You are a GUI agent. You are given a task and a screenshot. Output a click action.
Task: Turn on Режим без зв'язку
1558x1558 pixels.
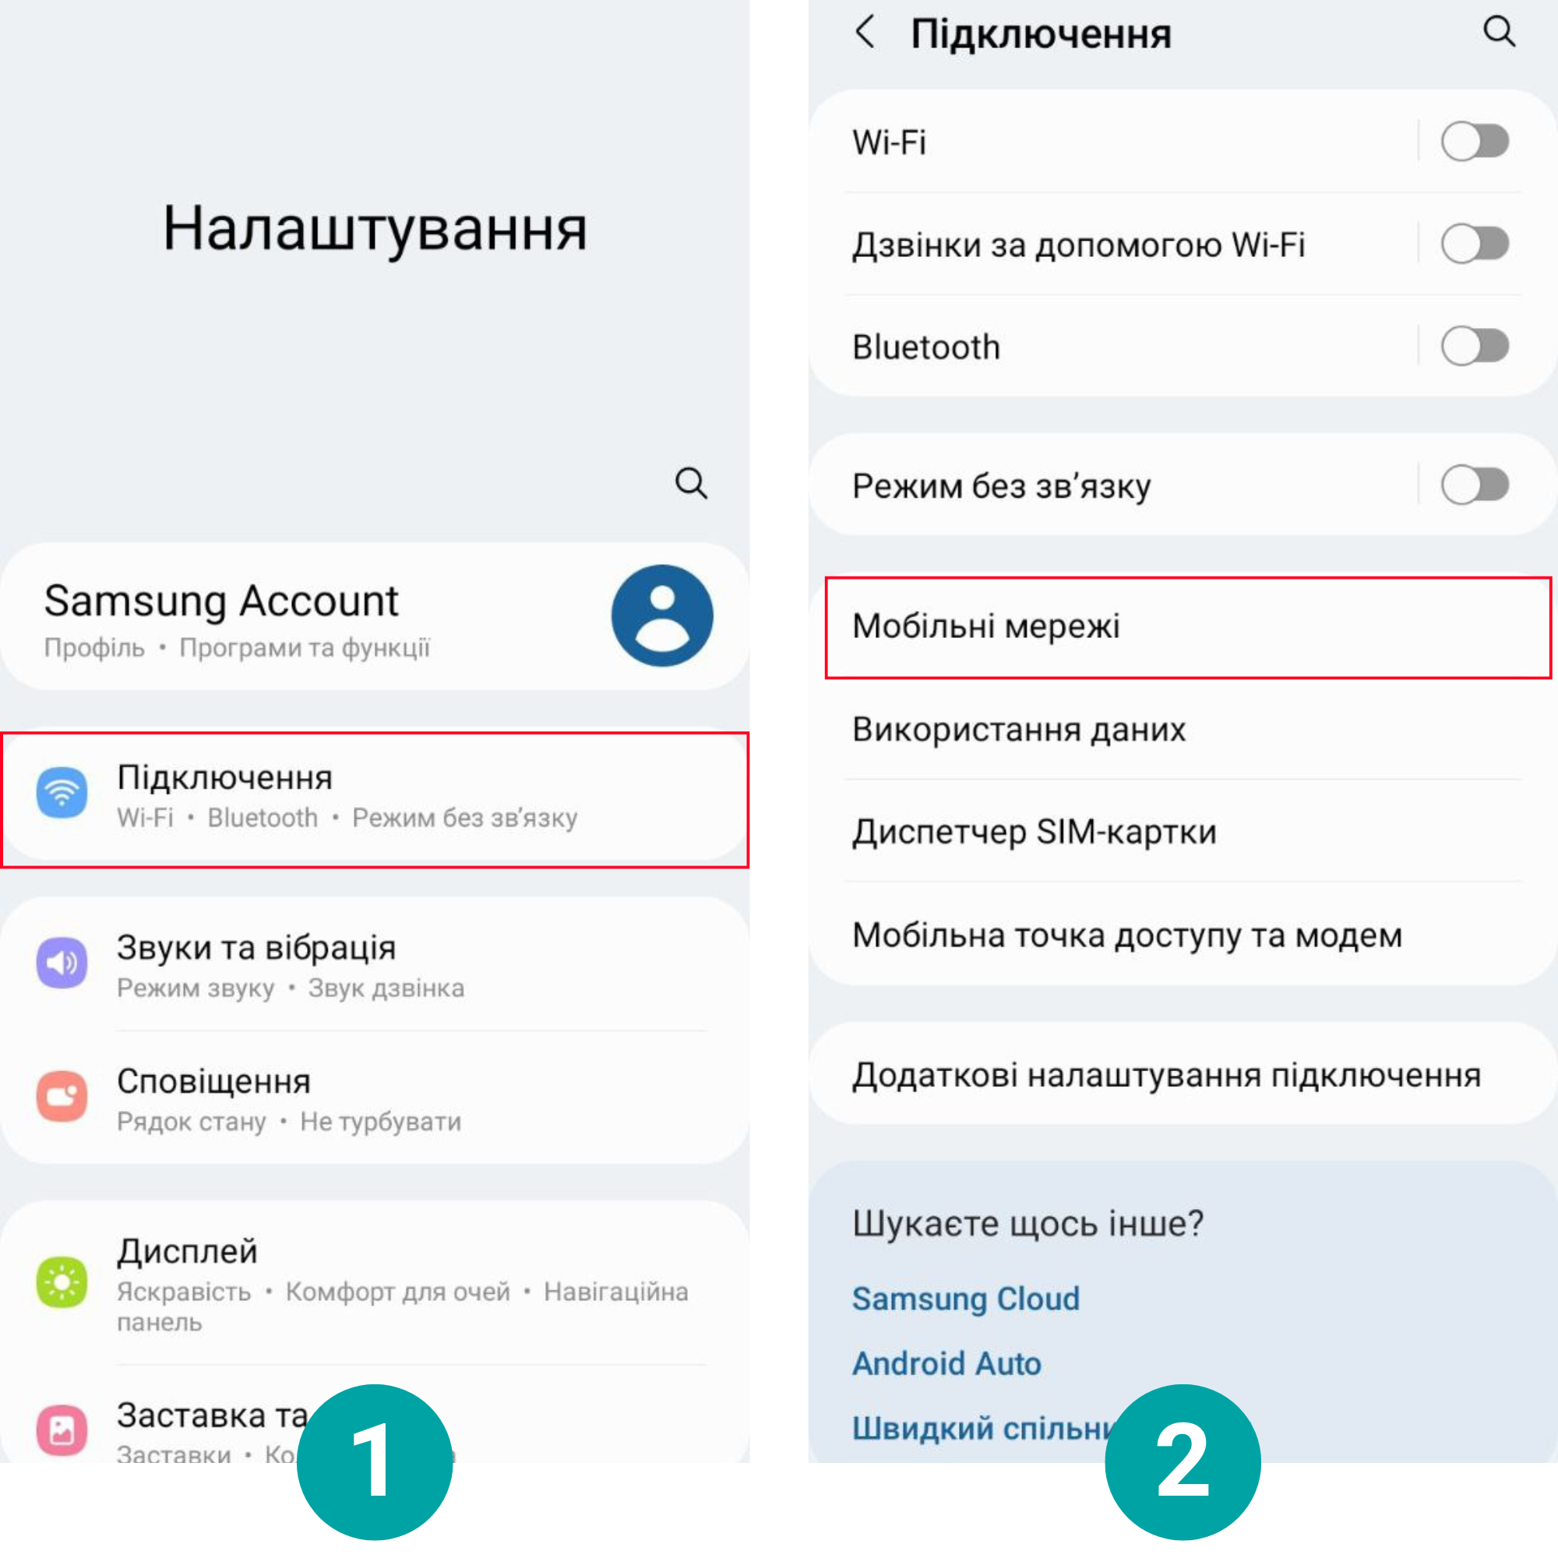(1475, 485)
